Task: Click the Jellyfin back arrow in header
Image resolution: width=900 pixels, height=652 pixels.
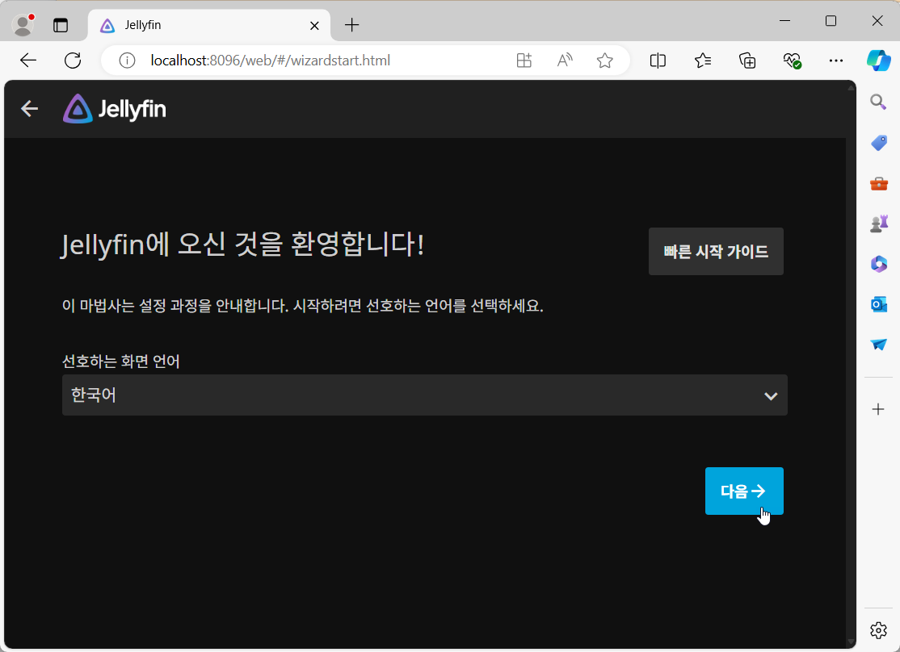Action: (x=29, y=109)
